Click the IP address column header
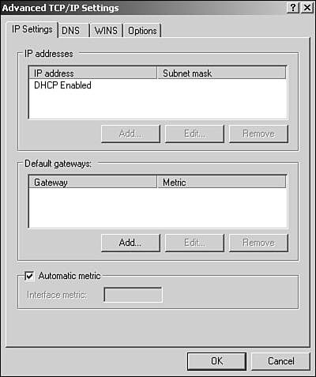The height and width of the screenshot is (377, 316). click(x=93, y=73)
